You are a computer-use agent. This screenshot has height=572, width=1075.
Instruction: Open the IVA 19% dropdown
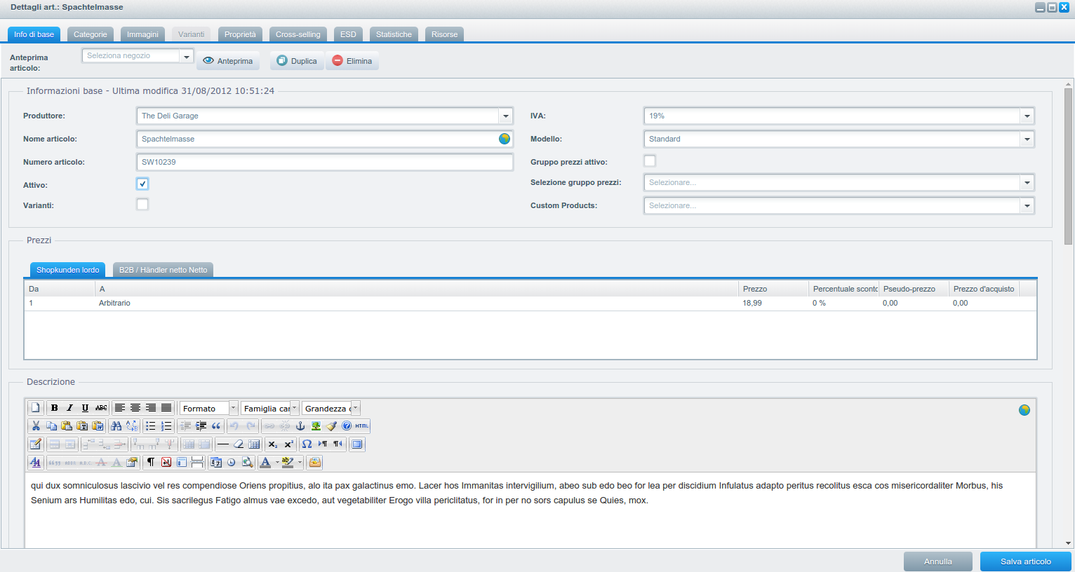point(1027,116)
